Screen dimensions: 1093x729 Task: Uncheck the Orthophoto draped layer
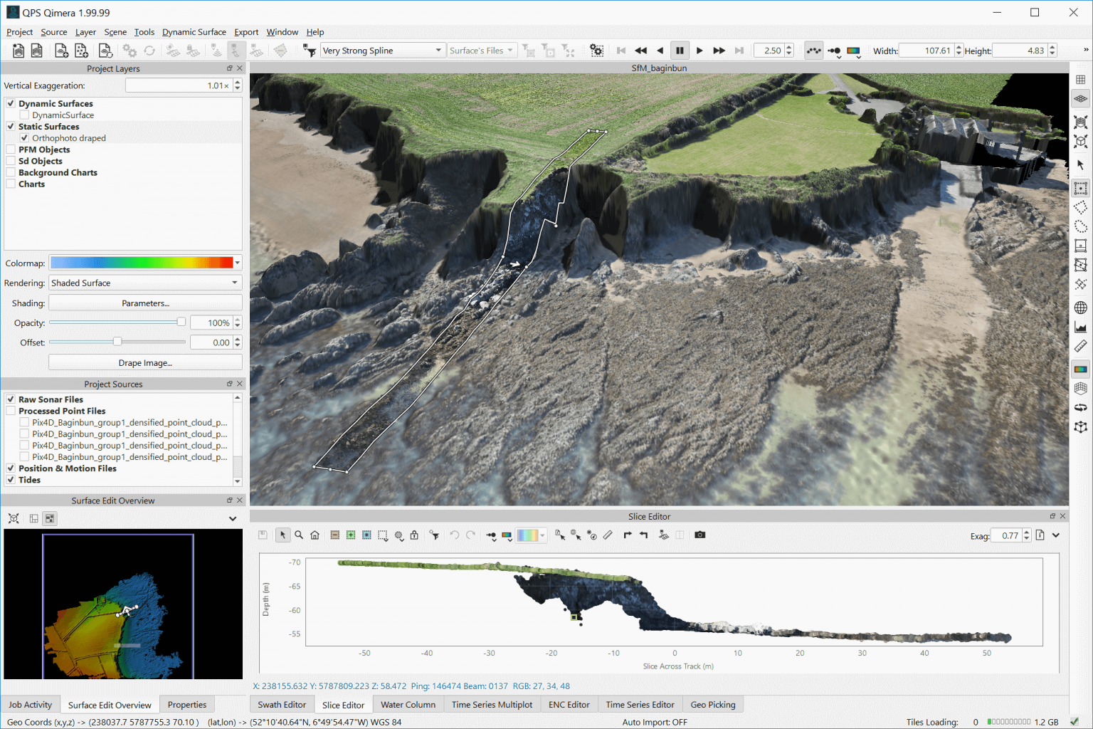(x=24, y=138)
